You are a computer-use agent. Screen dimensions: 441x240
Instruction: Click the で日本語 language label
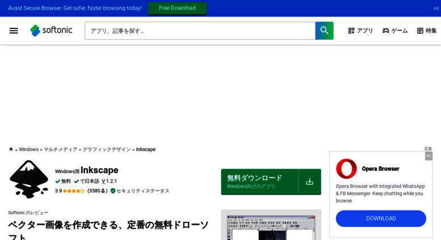(x=87, y=181)
